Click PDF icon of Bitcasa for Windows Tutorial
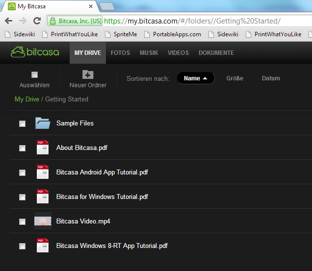 43,196
